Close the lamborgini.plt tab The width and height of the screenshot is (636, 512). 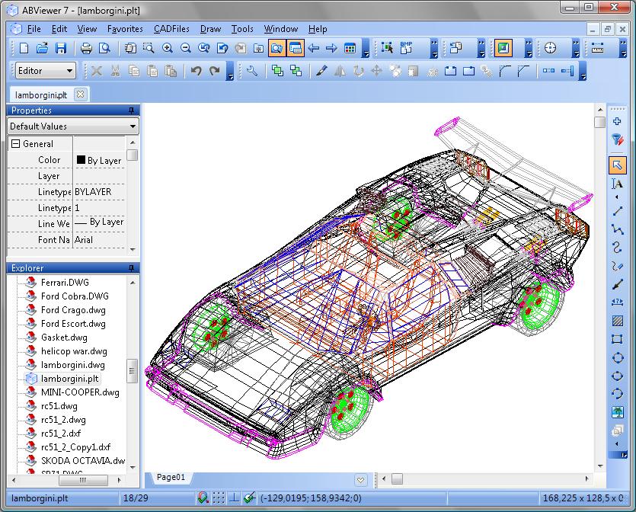point(80,94)
